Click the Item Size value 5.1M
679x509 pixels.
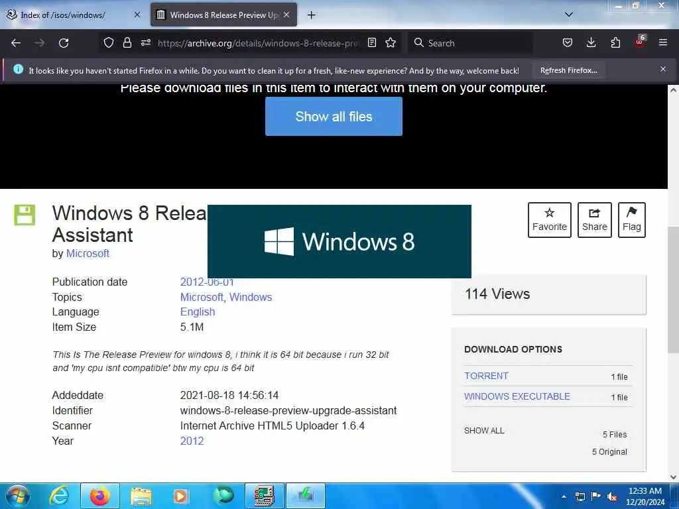pos(192,327)
